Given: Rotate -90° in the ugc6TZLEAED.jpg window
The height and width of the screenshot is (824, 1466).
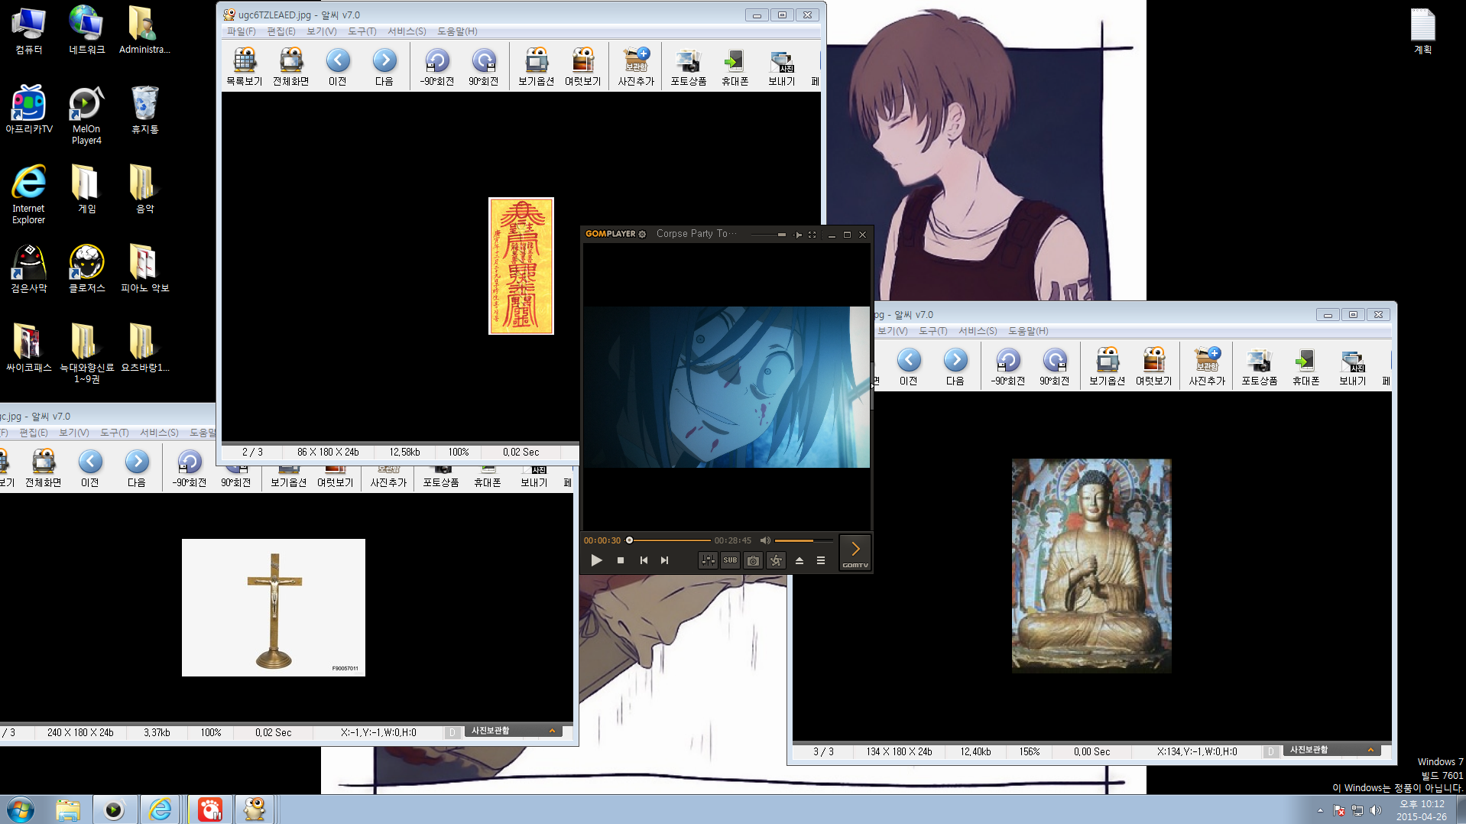Looking at the screenshot, I should click(x=437, y=67).
